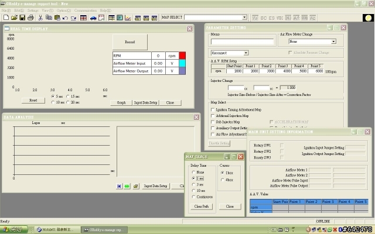
Task: Switch to Mobile01 taskbar window
Action: click(56, 230)
